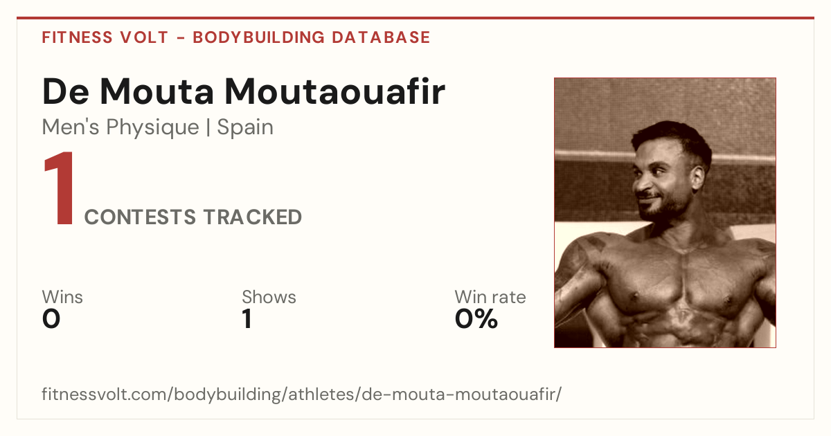Open the fitnessvolt.com athlete URL link
Screen dimensions: 831x436
302,394
